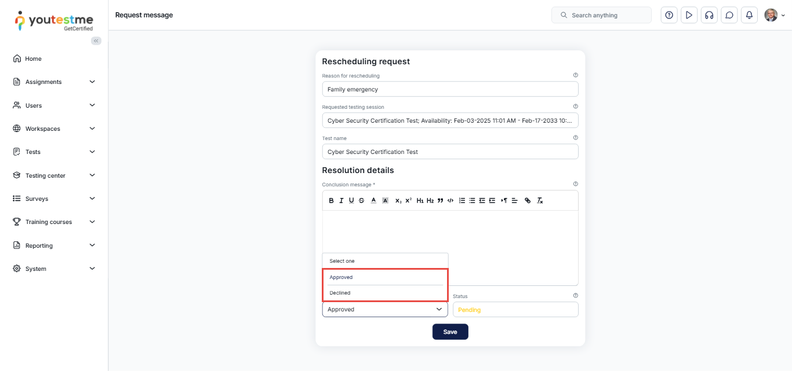Image resolution: width=792 pixels, height=371 pixels.
Task: Toggle underline formatting in editor
Action: (351, 200)
